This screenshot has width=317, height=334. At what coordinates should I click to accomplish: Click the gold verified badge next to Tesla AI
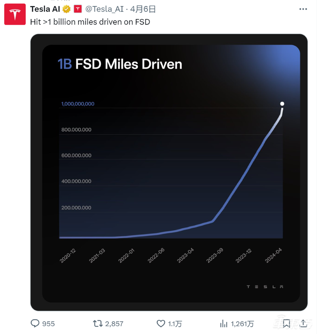[66, 9]
